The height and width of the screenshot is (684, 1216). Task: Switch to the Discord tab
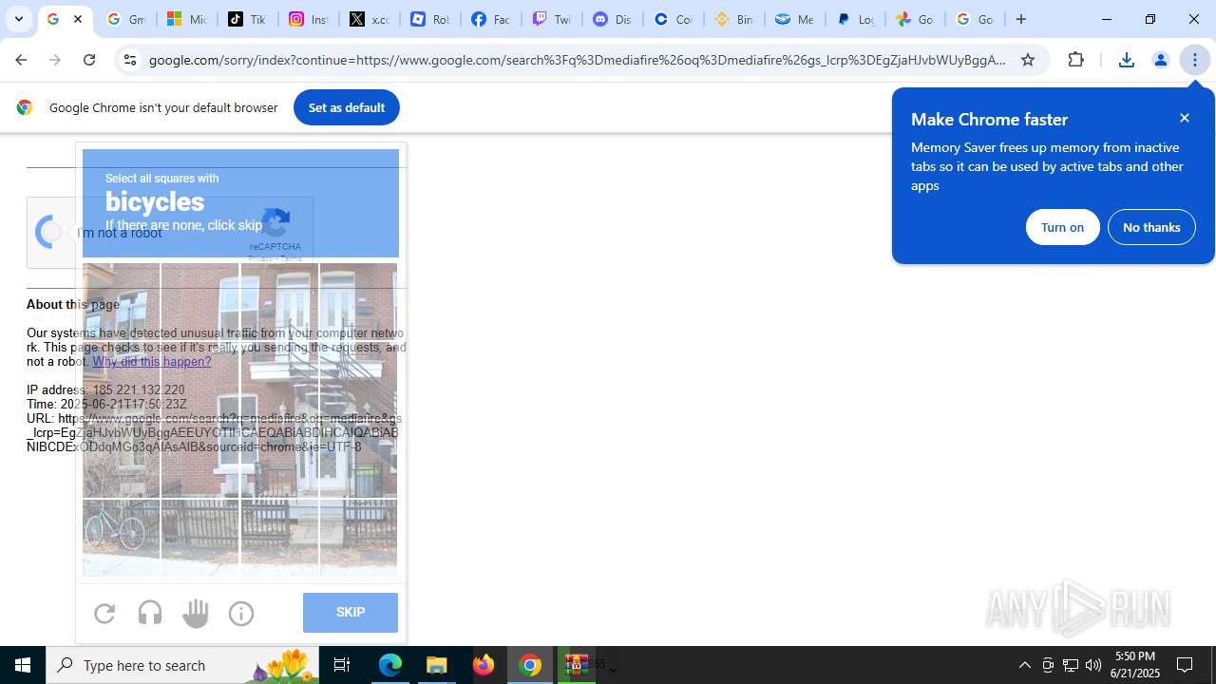click(x=611, y=19)
